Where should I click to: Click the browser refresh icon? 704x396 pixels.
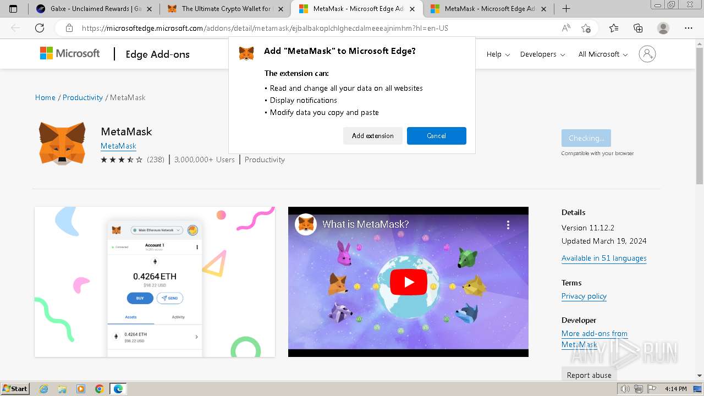[x=40, y=28]
